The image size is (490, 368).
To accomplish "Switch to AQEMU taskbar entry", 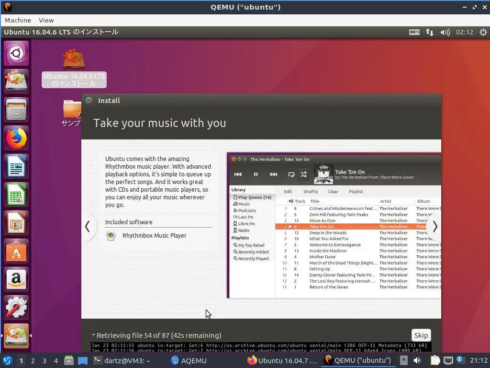I will [x=189, y=360].
